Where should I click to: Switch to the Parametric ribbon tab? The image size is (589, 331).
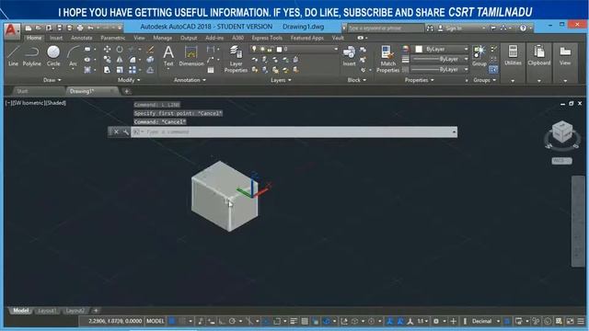click(112, 38)
